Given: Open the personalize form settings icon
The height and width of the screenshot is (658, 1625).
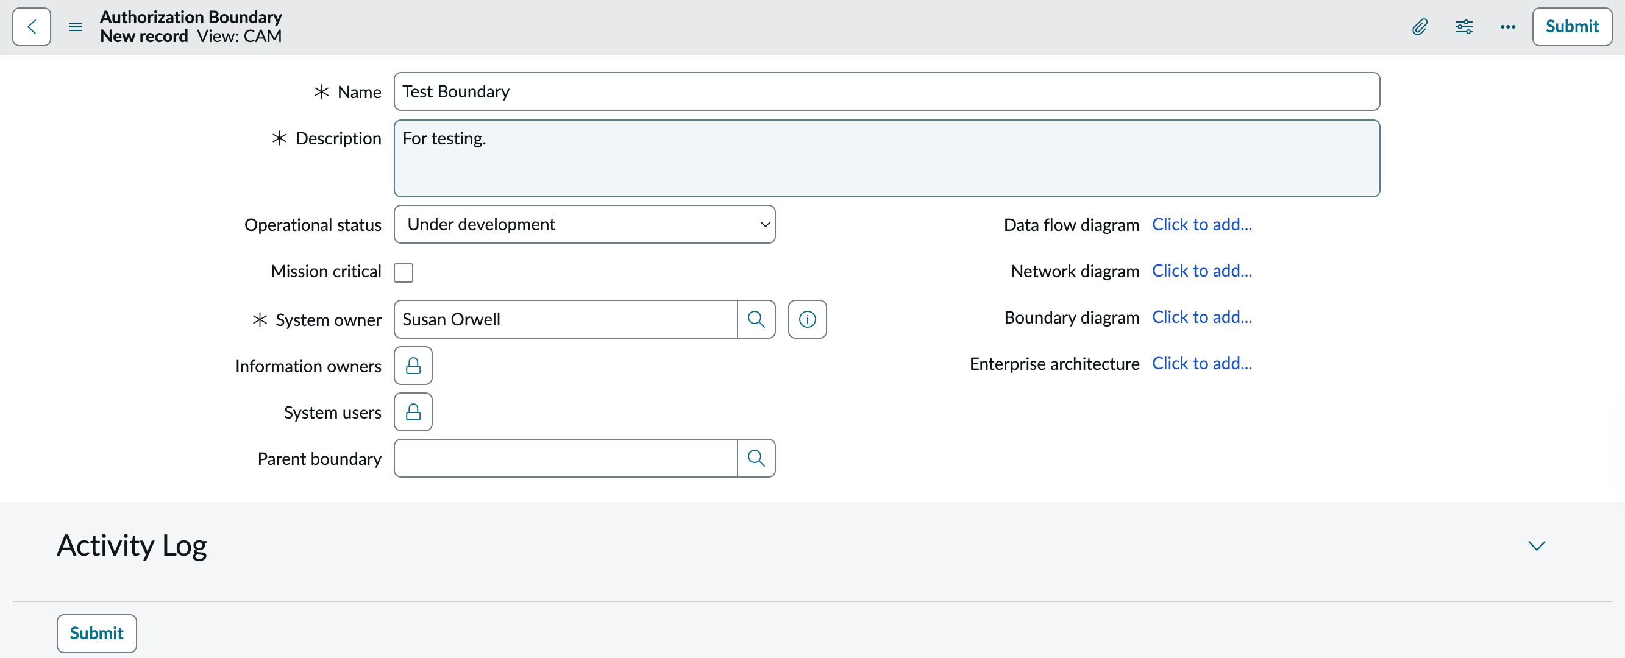Looking at the screenshot, I should pos(1464,26).
